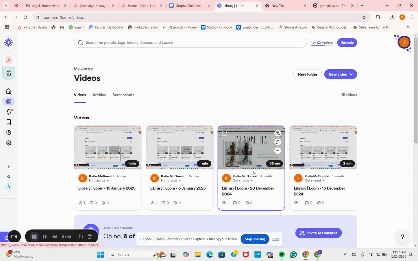Viewport: 418px width, 261px height.
Task: Open File Explorer from taskbar
Action: 198,254
